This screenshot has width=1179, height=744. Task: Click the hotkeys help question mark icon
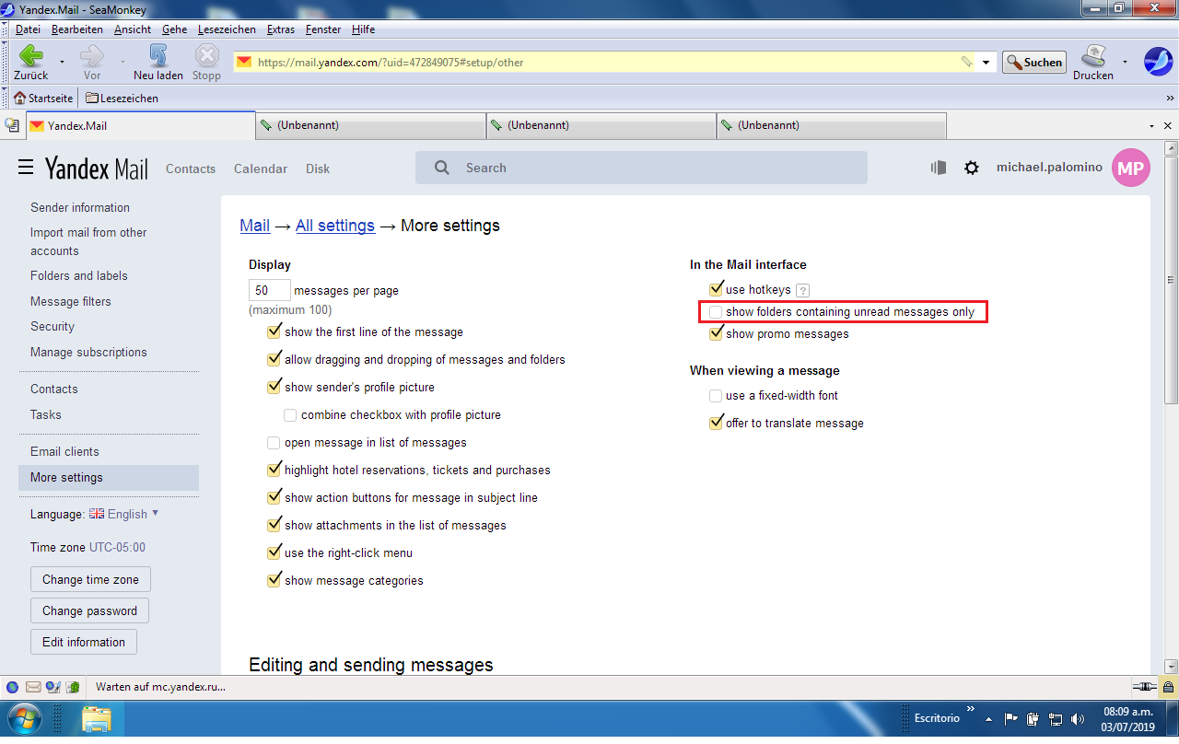802,290
